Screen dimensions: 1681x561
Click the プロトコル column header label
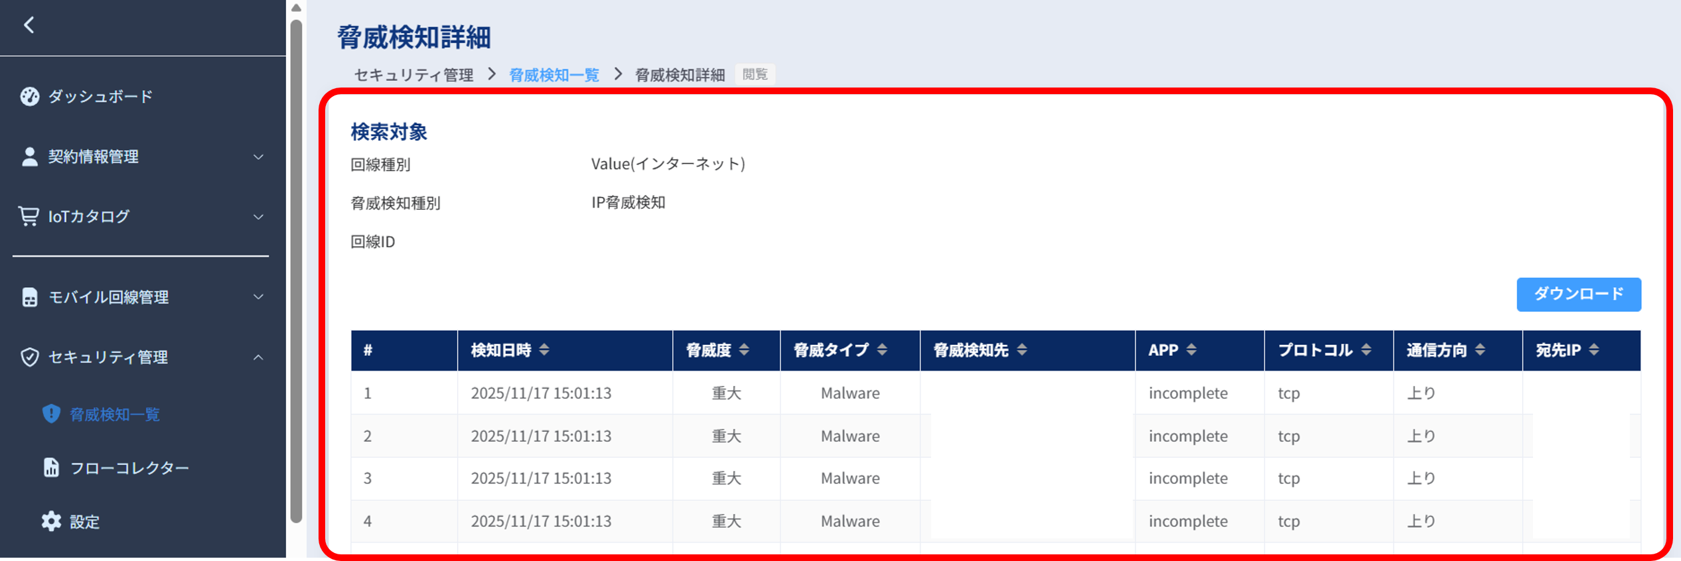1315,350
